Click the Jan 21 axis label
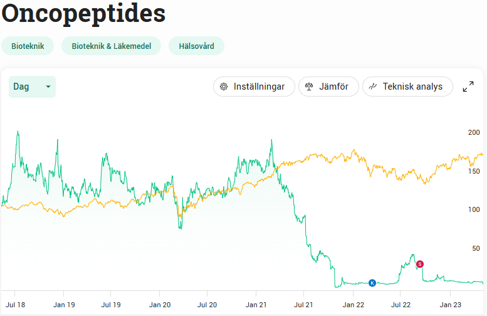This screenshot has width=487, height=316. (256, 305)
